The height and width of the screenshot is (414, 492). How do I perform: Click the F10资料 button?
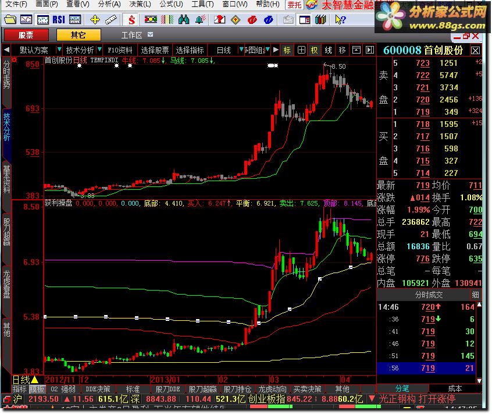click(x=120, y=50)
